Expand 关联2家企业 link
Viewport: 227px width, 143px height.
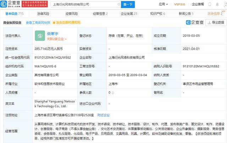57,39
